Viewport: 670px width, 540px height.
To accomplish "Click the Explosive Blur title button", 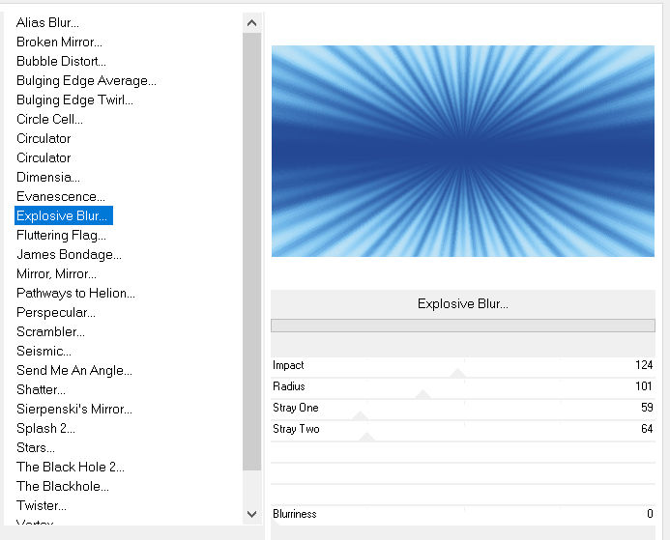I will (462, 303).
